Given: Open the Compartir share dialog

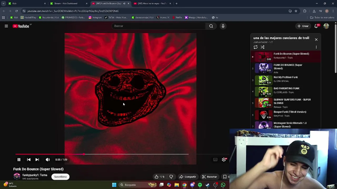Looking at the screenshot, I should (x=188, y=177).
